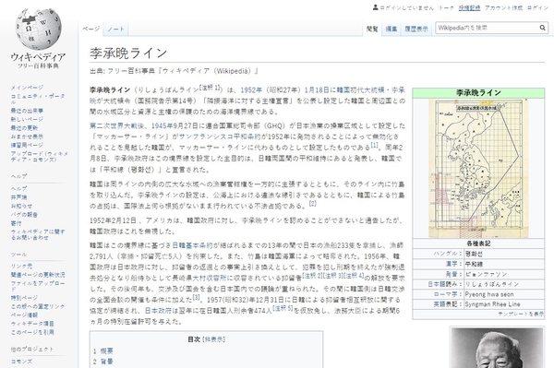
Task: Open メインページ in sidebar
Action: point(27,87)
